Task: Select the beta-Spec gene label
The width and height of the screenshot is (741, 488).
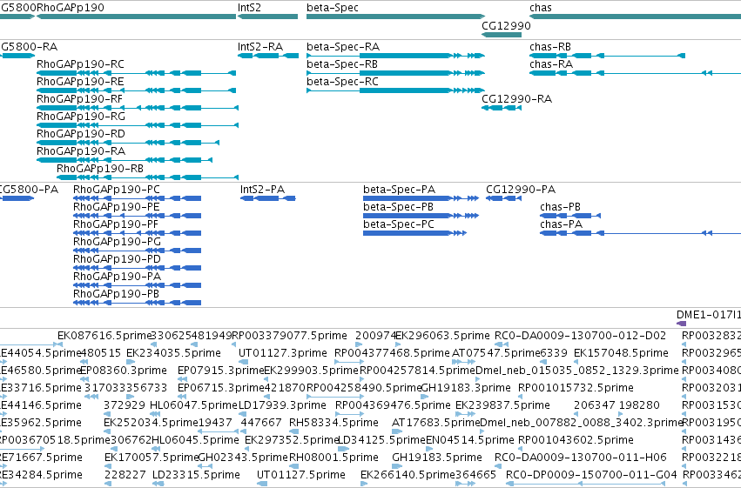Action: 333,8
